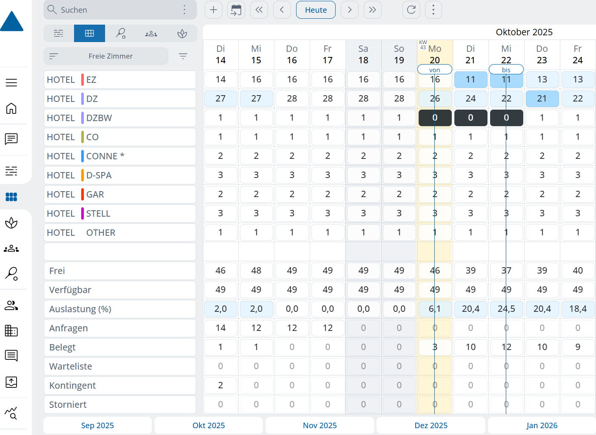Open the home icon in sidebar
This screenshot has height=435, width=596.
[11, 109]
